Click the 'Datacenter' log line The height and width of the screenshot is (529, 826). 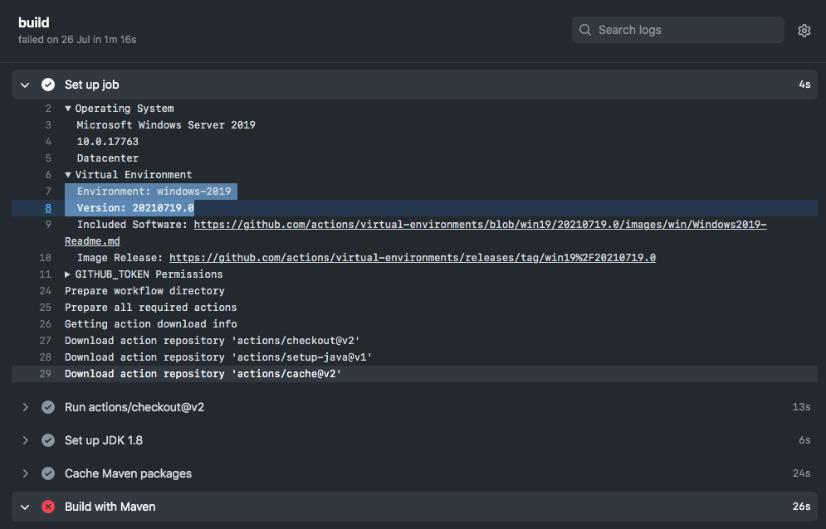[x=107, y=158]
